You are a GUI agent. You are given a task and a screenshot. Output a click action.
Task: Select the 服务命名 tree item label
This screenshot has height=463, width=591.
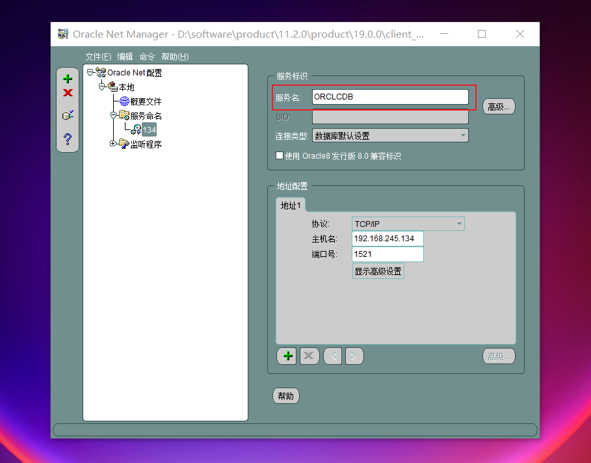pyautogui.click(x=146, y=115)
